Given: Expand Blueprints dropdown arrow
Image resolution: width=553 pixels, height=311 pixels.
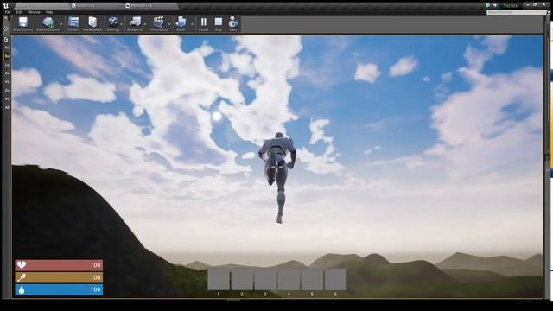Looking at the screenshot, I should coord(145,24).
